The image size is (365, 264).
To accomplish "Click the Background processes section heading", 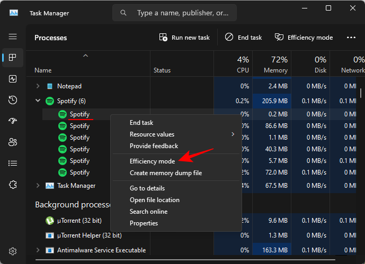I will (73, 205).
